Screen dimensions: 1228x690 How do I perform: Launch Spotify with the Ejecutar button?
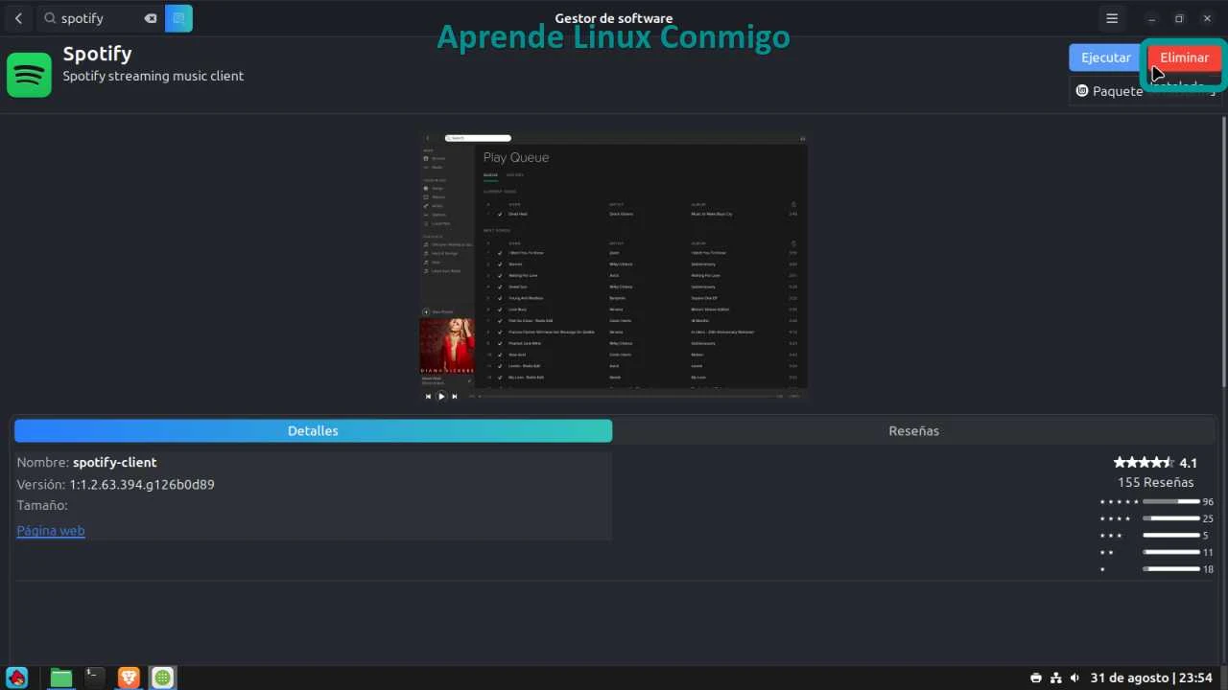1106,57
